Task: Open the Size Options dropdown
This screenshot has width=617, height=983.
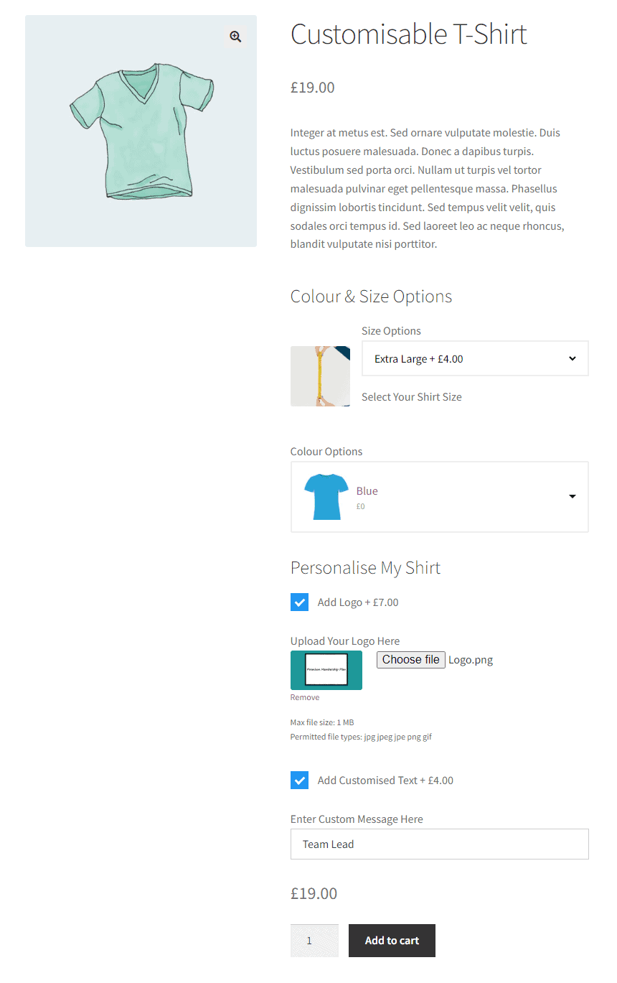Action: [474, 358]
